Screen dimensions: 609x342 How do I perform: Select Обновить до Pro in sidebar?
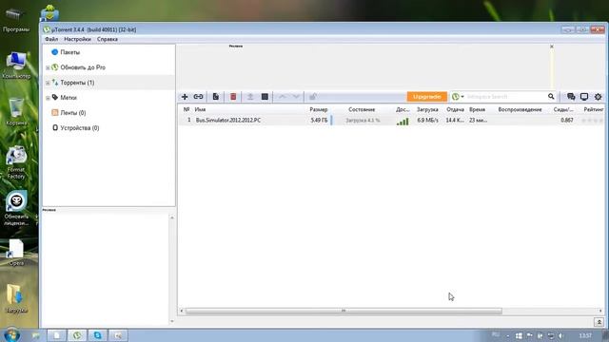coord(83,67)
